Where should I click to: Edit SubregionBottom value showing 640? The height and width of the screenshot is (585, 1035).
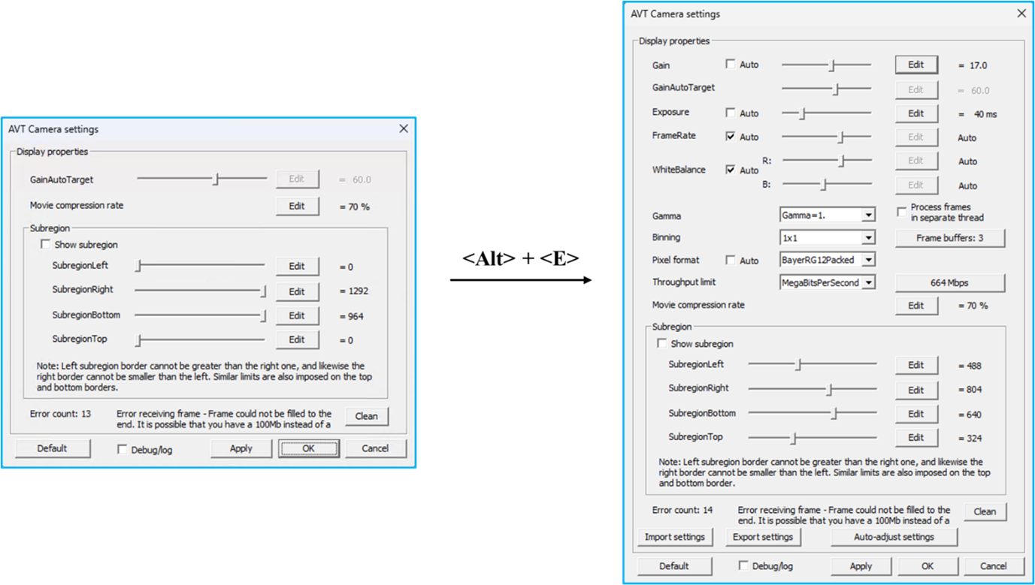pyautogui.click(x=915, y=414)
